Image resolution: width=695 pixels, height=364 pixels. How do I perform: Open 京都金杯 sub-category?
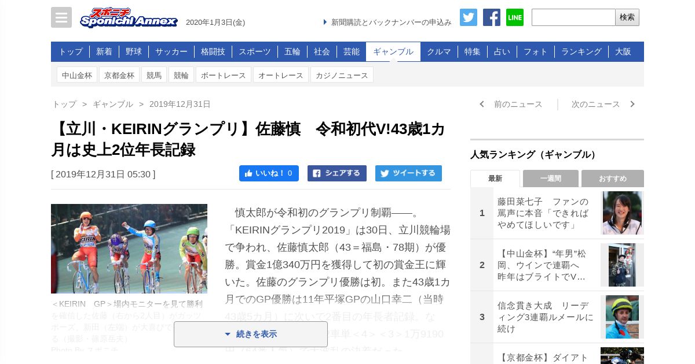pos(119,75)
